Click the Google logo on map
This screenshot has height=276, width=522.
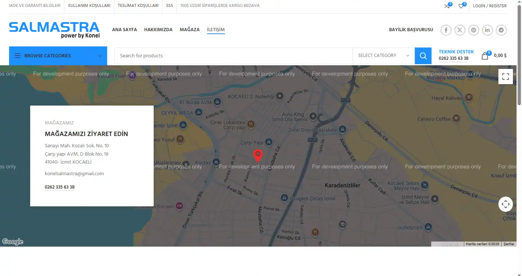coord(13,242)
